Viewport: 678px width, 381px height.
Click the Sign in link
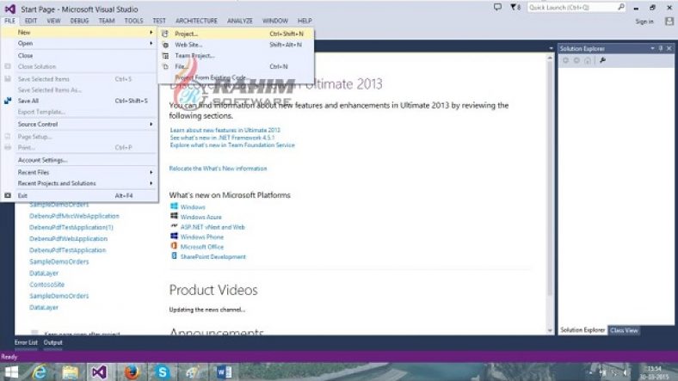[644, 22]
